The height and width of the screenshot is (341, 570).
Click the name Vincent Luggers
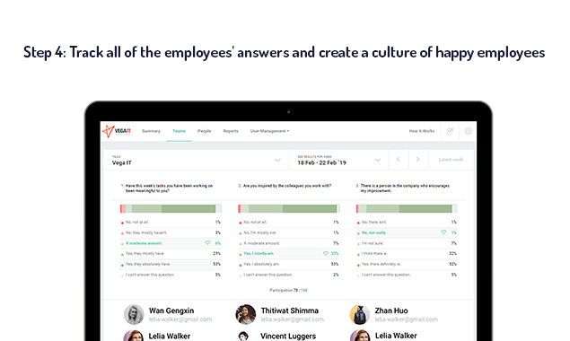point(288,337)
